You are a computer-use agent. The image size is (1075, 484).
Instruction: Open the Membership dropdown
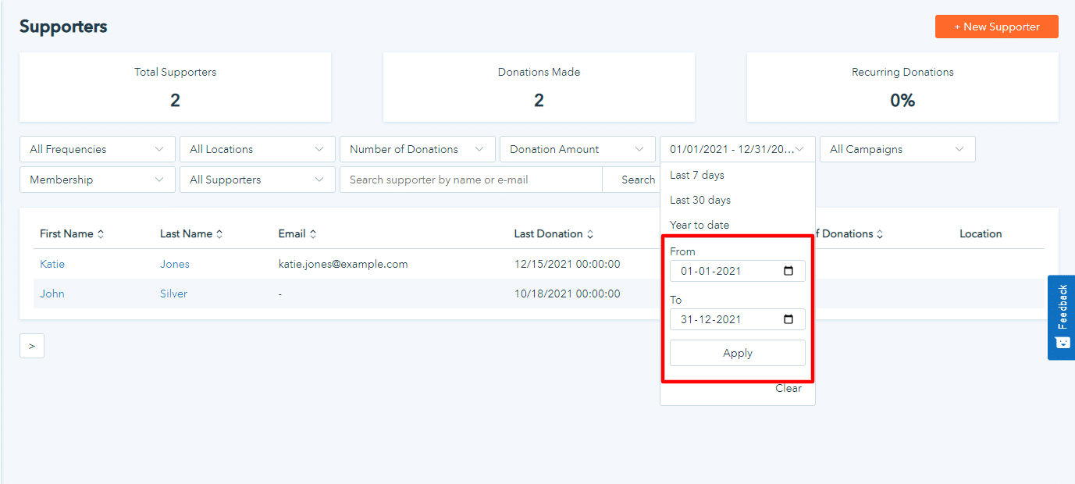(97, 179)
